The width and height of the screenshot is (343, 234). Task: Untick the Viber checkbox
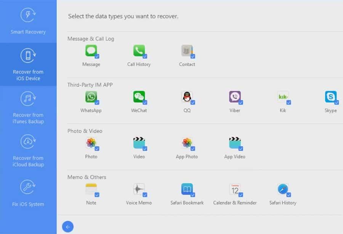pos(240,102)
